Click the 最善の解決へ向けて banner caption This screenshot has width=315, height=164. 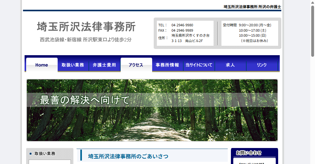85,100
